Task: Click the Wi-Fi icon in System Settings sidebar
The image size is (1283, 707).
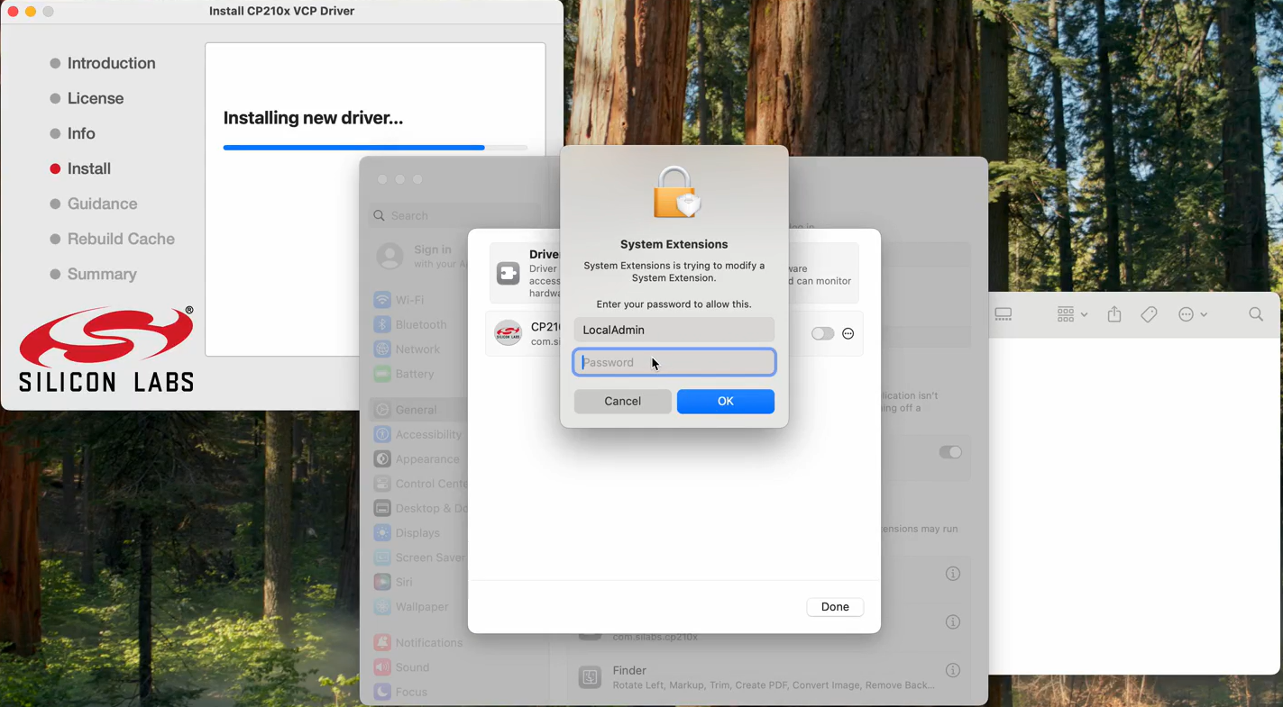Action: [x=382, y=300]
